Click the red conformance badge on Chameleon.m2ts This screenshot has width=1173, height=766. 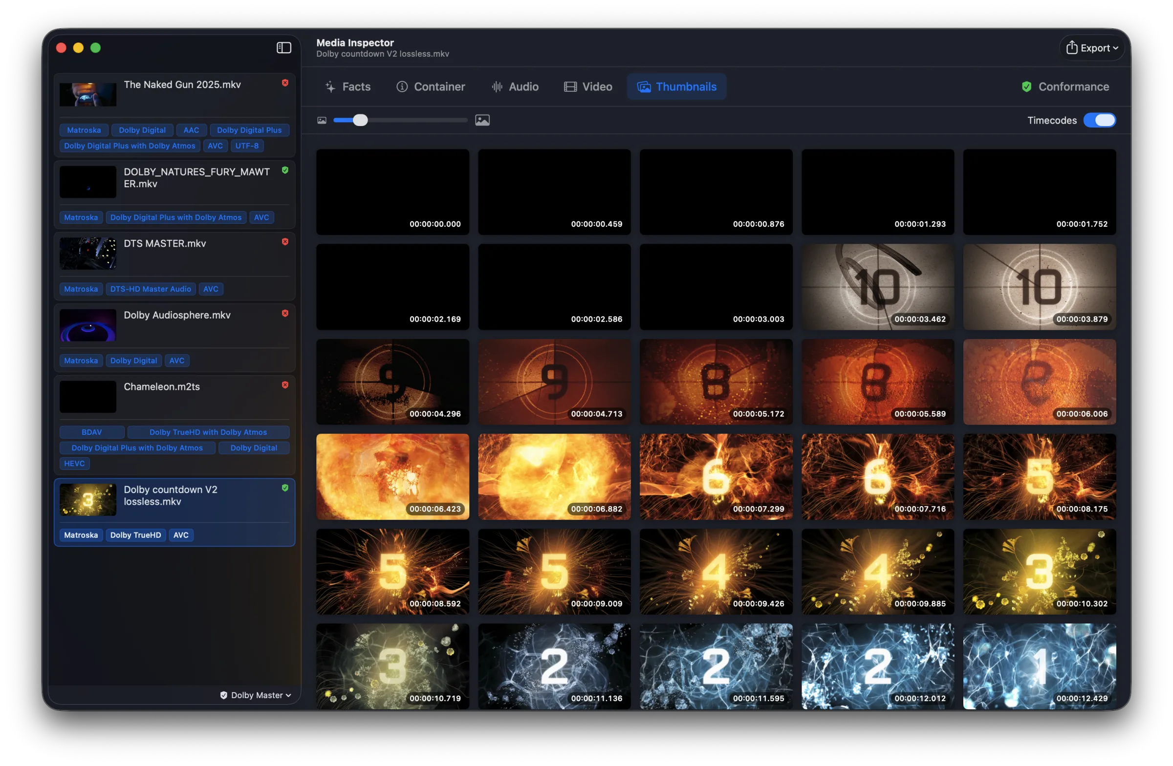[285, 385]
